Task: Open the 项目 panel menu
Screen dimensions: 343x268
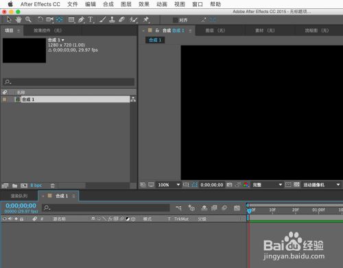Action: 19,30
